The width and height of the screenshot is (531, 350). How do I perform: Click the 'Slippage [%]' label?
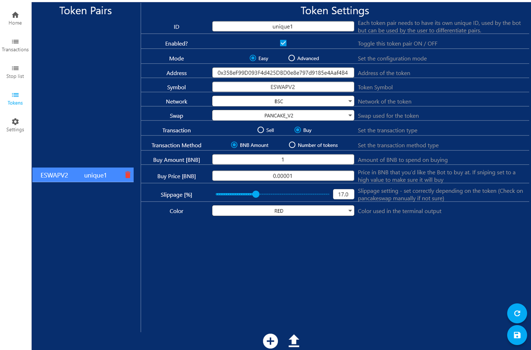click(177, 194)
